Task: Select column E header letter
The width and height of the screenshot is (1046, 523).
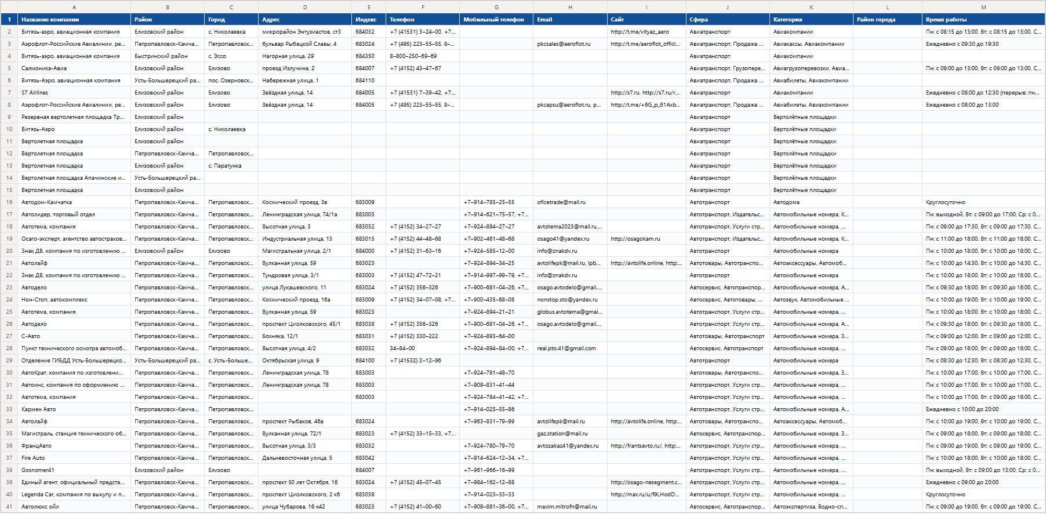Action: tap(369, 7)
